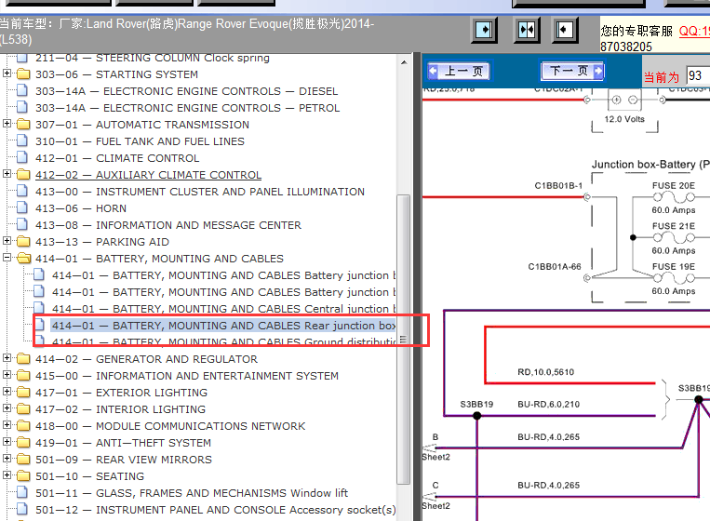The height and width of the screenshot is (521, 710).
Task: Expand the 307-01 AUTOMATIC TRANSMISSION folder
Action: 7,124
